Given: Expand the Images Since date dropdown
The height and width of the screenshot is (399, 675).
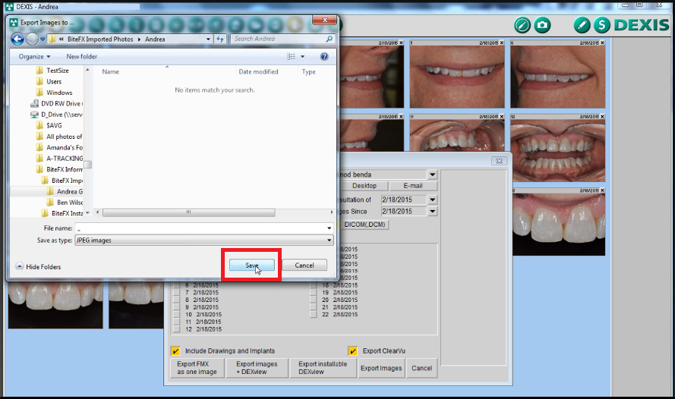Looking at the screenshot, I should click(432, 212).
